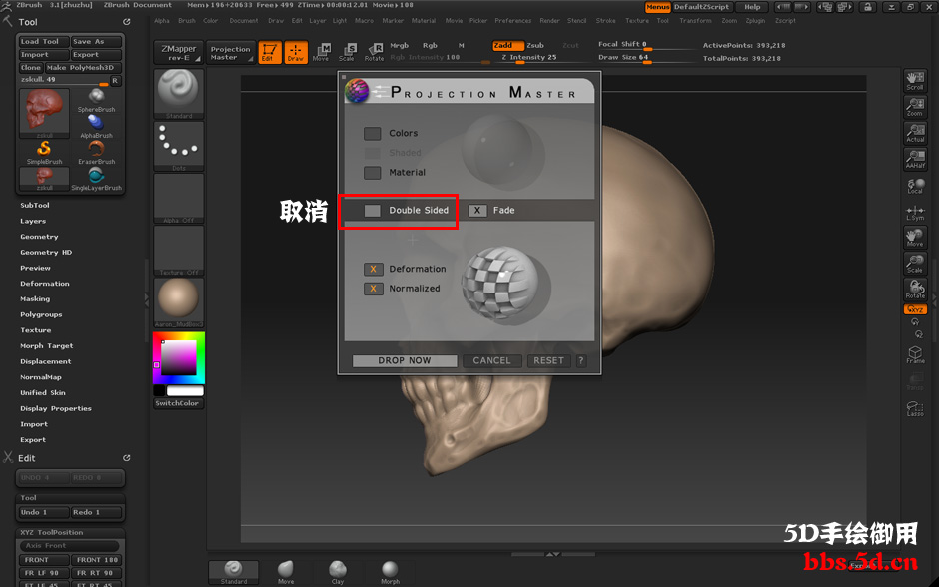Screen dimensions: 939x587
Task: Expand the Morph Target section
Action: (47, 345)
